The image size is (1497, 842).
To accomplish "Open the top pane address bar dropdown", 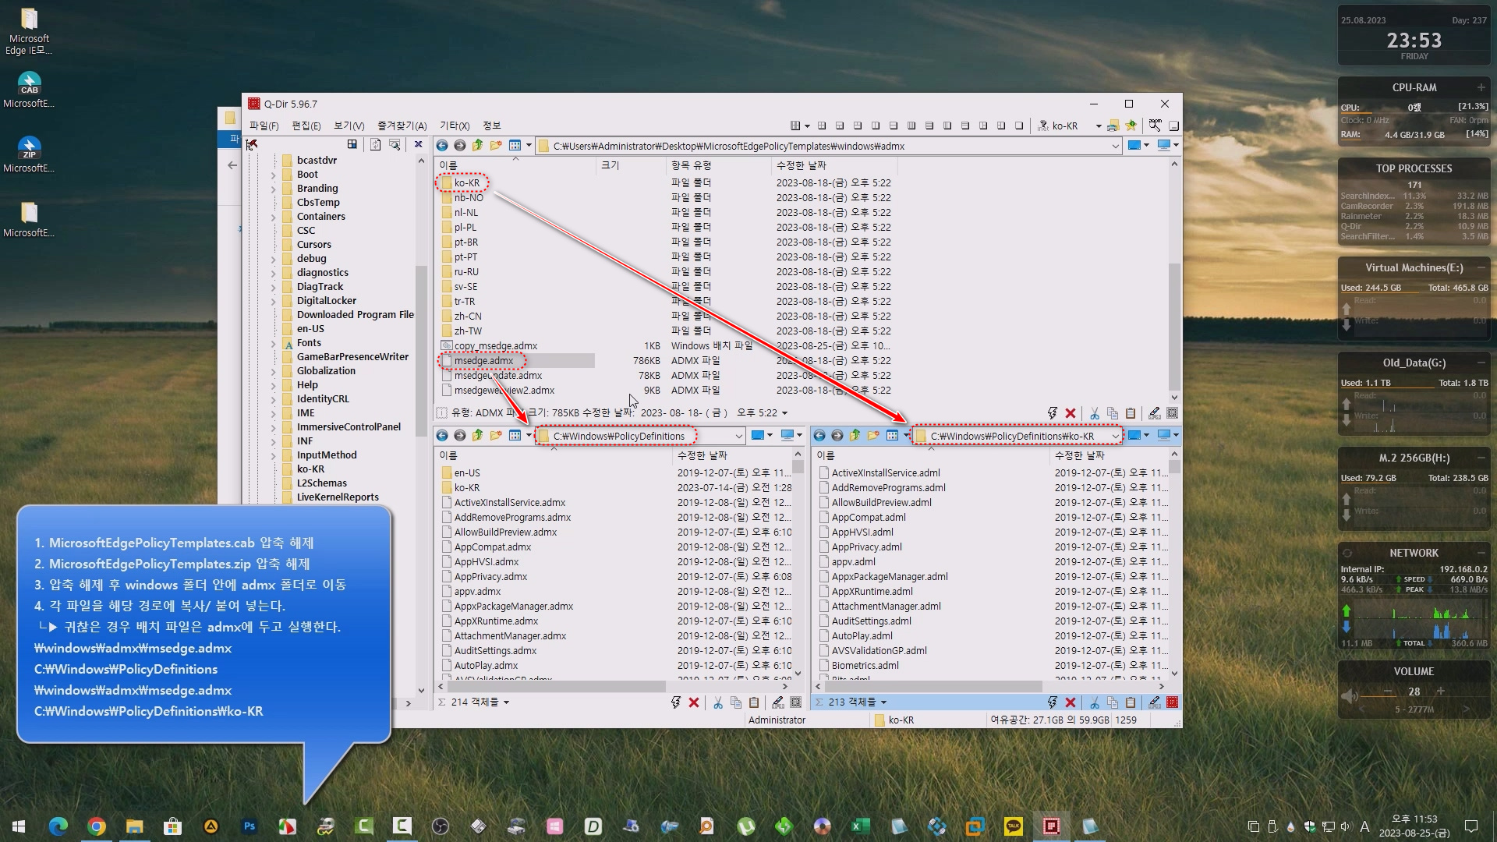I will click(1115, 146).
